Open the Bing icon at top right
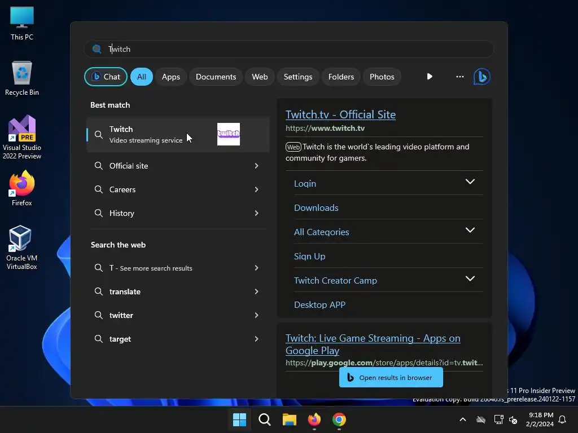Viewport: 578px width, 433px height. 482,77
